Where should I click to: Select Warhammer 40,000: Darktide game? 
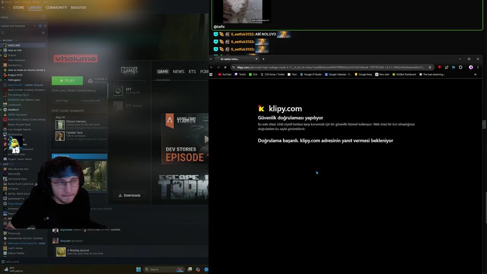click(x=25, y=238)
